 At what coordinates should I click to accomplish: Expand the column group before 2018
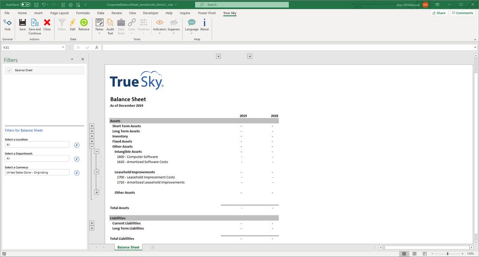(x=250, y=56)
